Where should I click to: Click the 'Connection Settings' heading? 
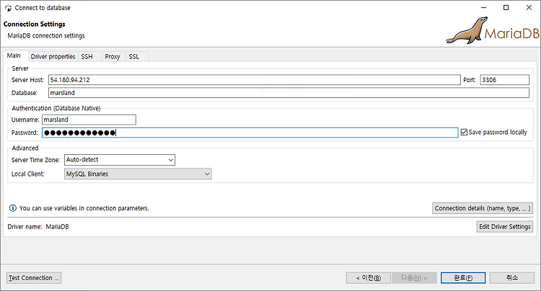coord(35,24)
